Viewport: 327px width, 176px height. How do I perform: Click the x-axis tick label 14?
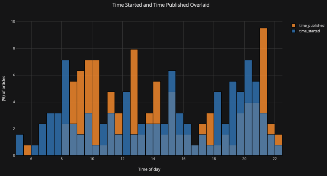[x=153, y=159]
